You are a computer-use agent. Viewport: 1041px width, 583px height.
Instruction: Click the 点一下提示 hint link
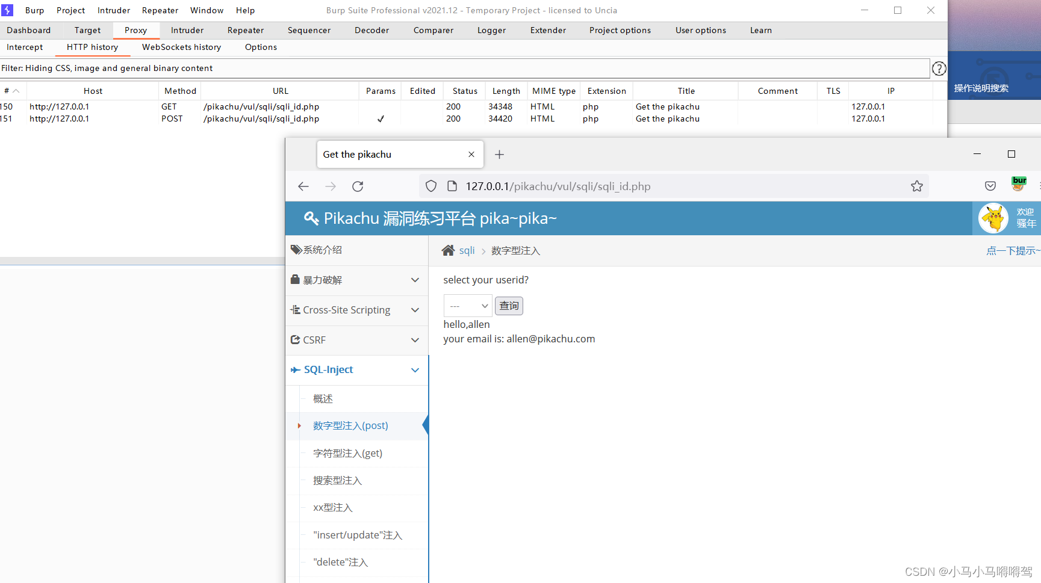(x=1013, y=251)
